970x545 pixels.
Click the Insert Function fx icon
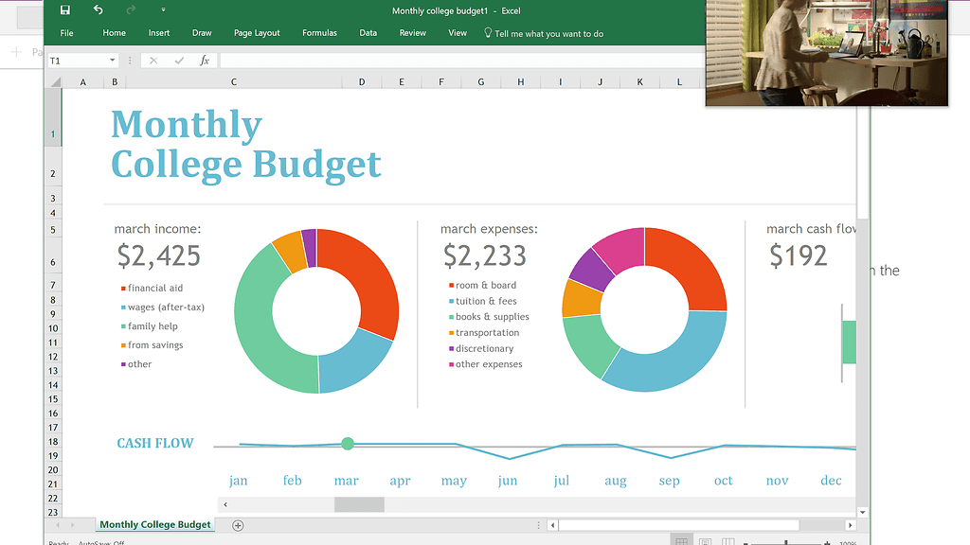[204, 61]
